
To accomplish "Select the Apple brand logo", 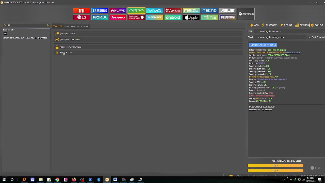I will pos(191,17).
